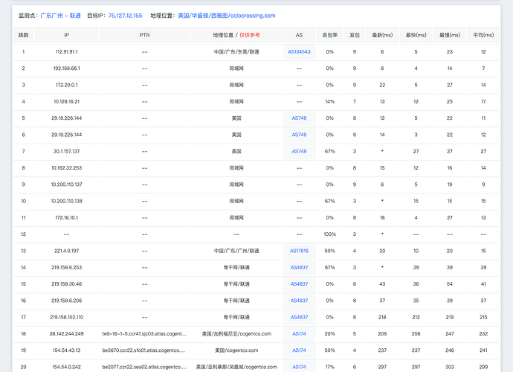Open AS749 link for hop 5

pyautogui.click(x=299, y=118)
